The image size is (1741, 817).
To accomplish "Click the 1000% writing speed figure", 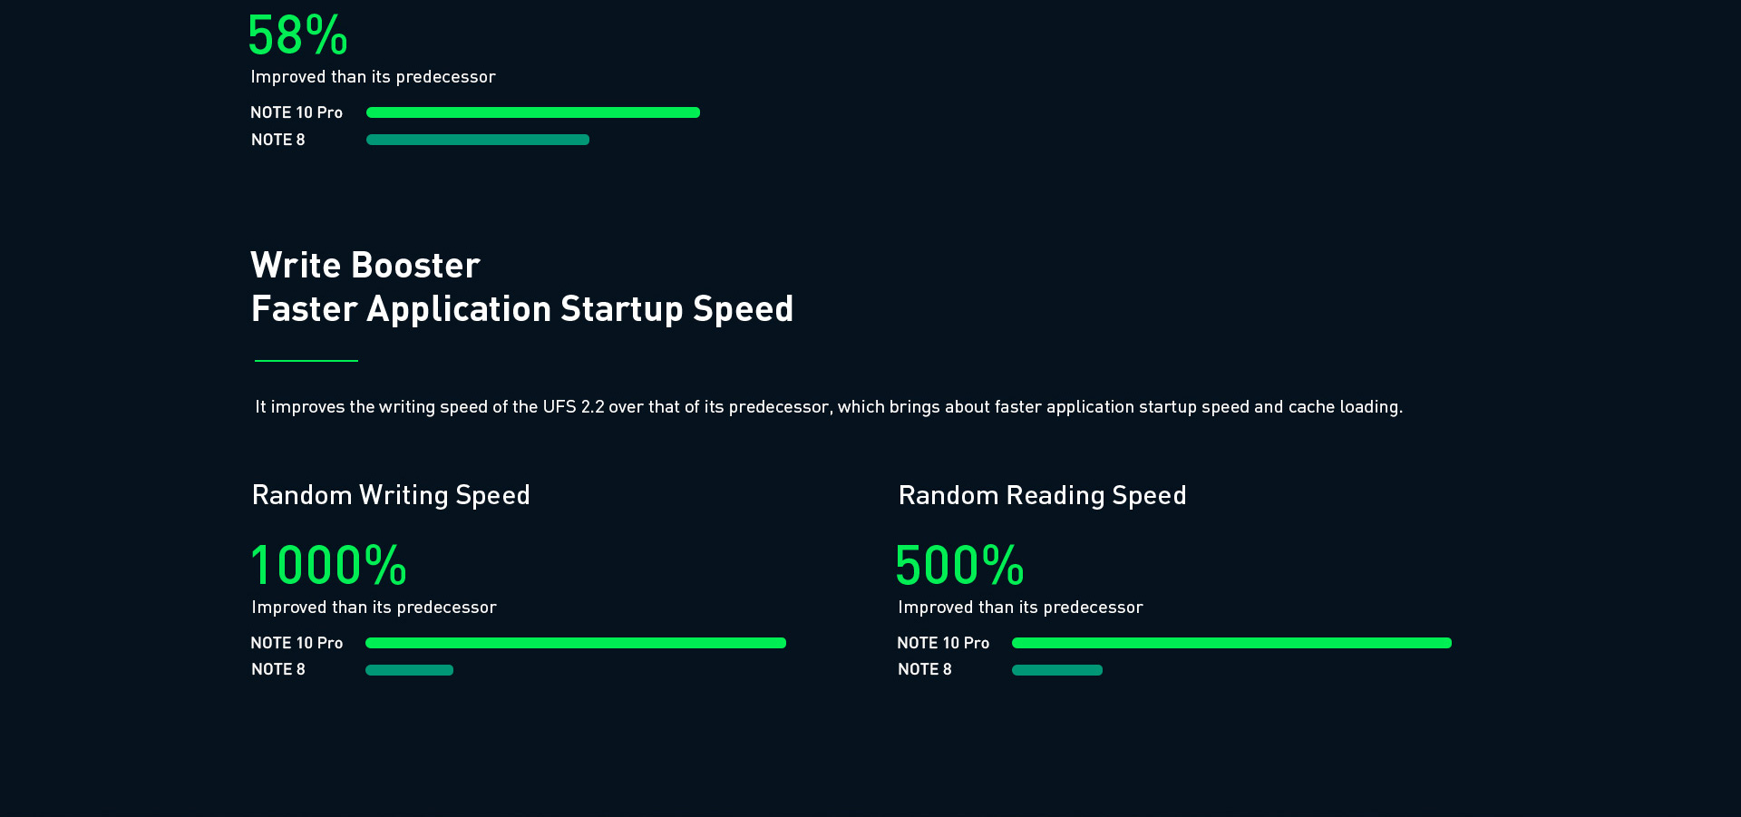I will 329,565.
